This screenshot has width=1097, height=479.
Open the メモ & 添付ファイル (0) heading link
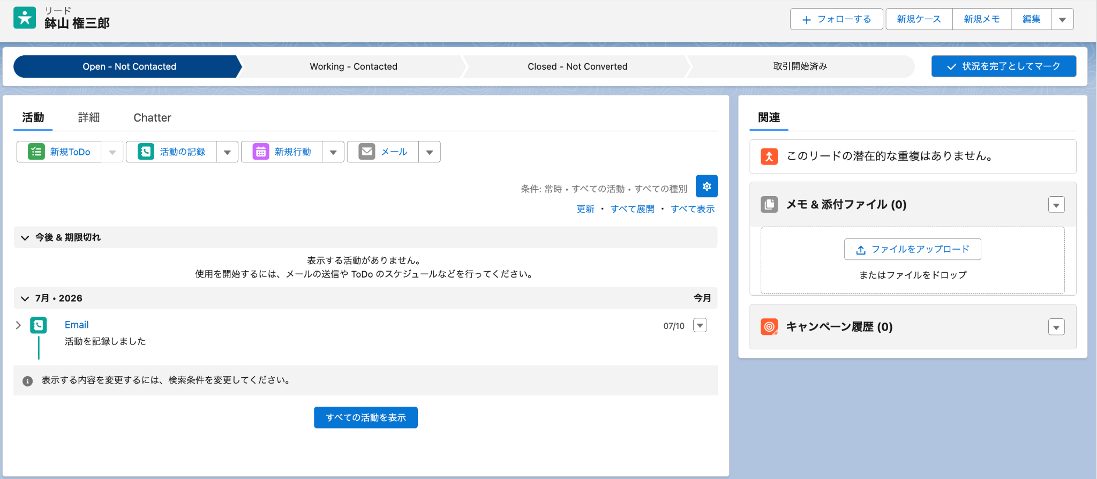point(846,204)
